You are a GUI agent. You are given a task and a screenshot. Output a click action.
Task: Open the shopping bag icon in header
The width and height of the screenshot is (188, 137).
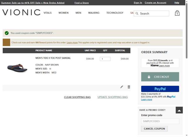(177, 13)
